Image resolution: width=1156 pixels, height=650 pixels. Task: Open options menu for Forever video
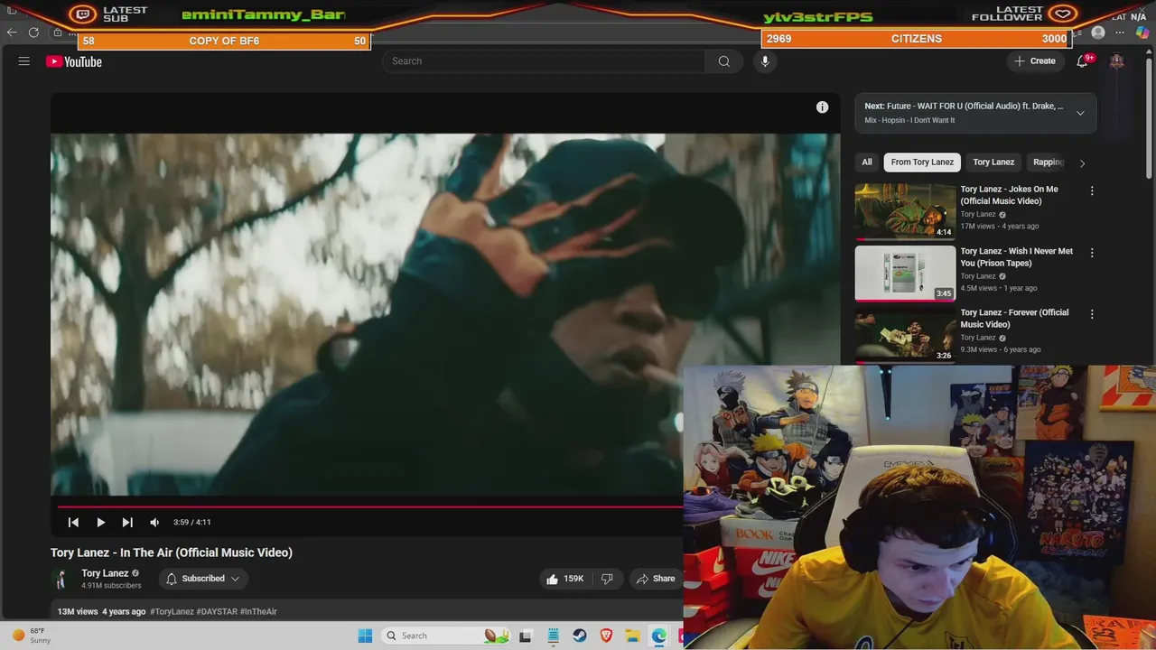(1092, 314)
